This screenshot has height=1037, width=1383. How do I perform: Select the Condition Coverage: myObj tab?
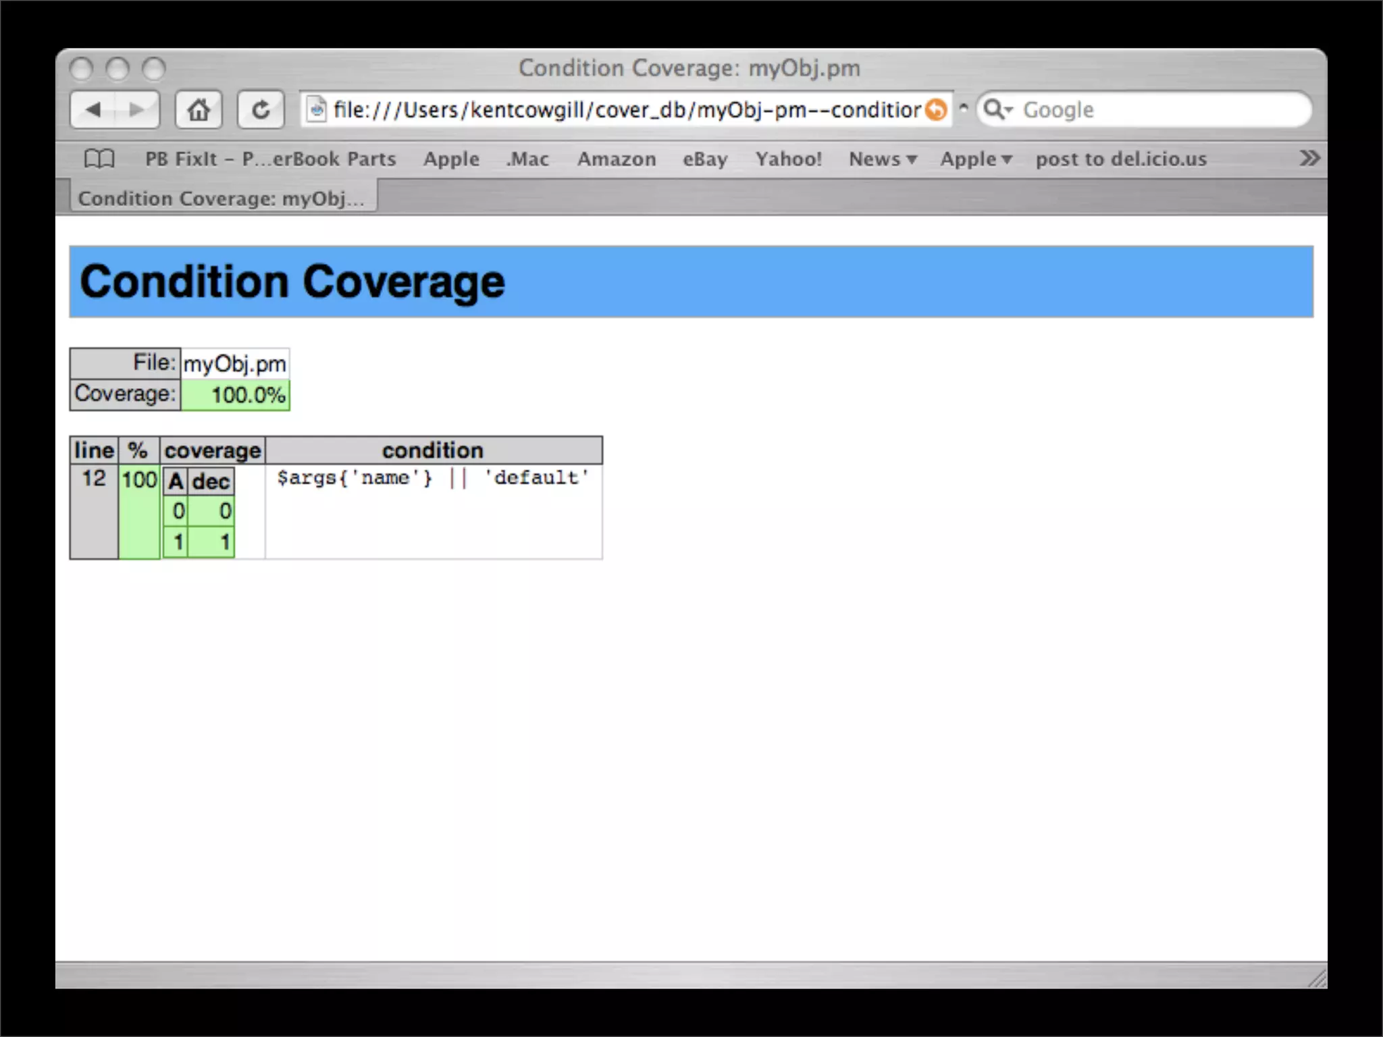click(222, 198)
